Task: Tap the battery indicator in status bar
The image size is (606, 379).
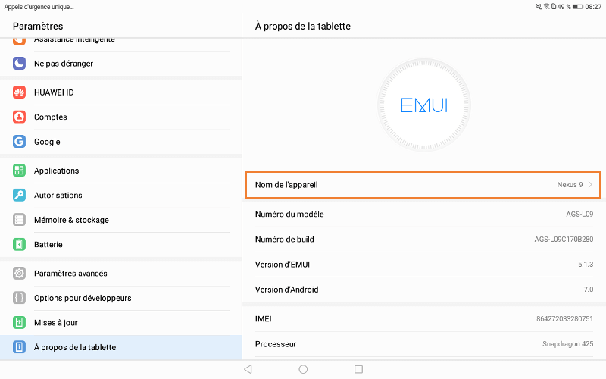Action: click(578, 7)
